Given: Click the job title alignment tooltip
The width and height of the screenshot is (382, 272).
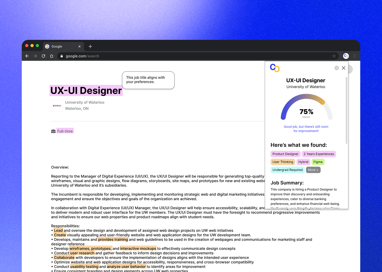Looking at the screenshot, I should pos(148,80).
